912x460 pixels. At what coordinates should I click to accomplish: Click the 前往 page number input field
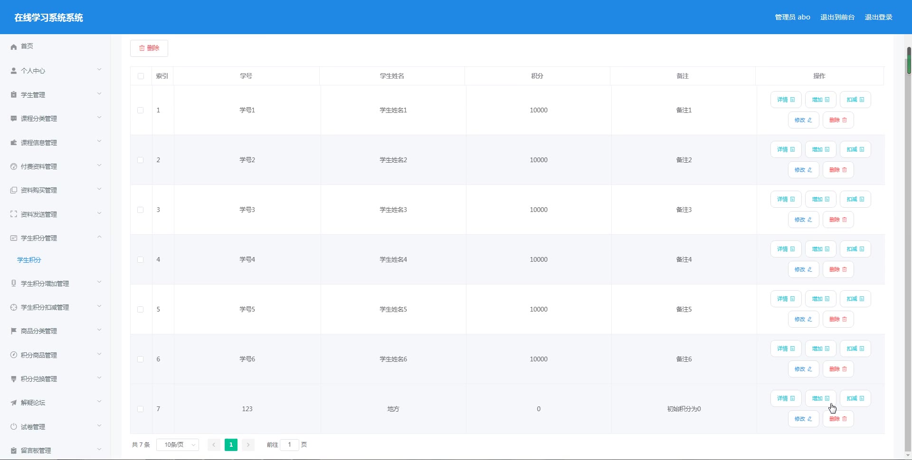(289, 445)
